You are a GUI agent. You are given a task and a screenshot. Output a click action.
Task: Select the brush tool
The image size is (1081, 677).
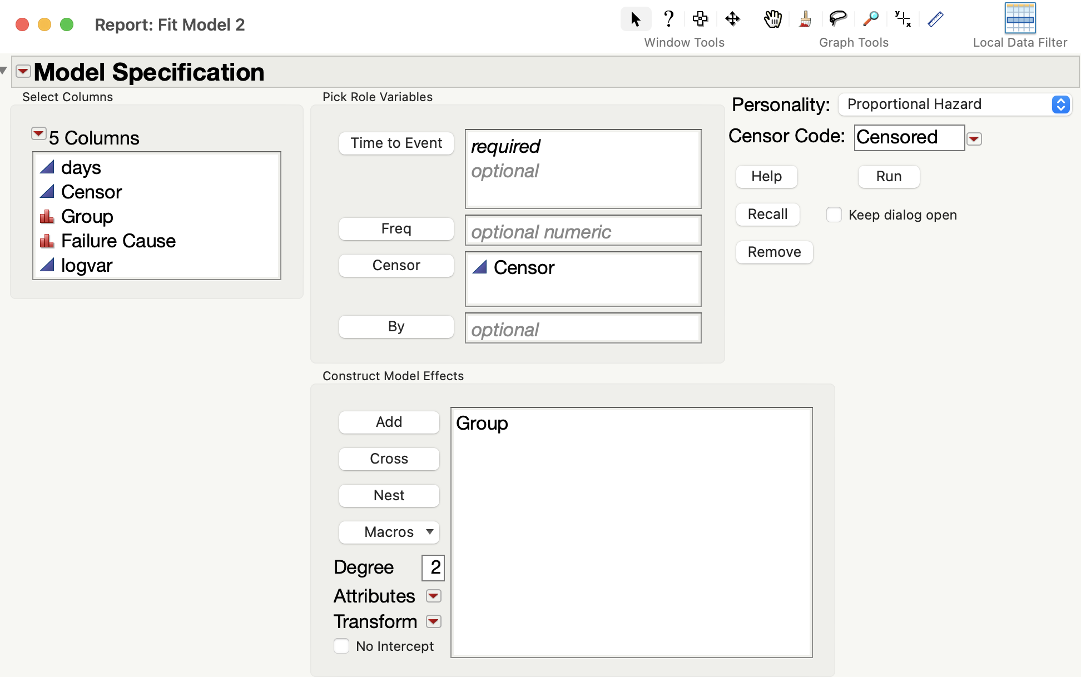805,19
